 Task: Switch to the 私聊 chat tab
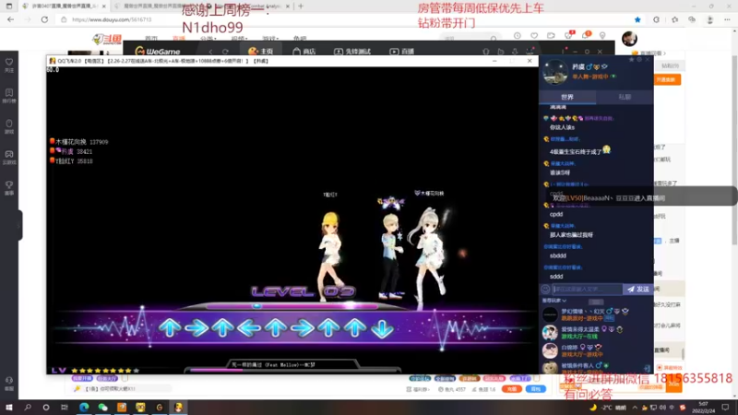coord(625,97)
